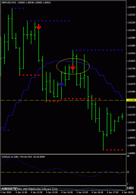The height and width of the screenshot is (195, 136).
Task: Select the red down arrow near 12:30 bar
Action: pyautogui.click(x=39, y=27)
